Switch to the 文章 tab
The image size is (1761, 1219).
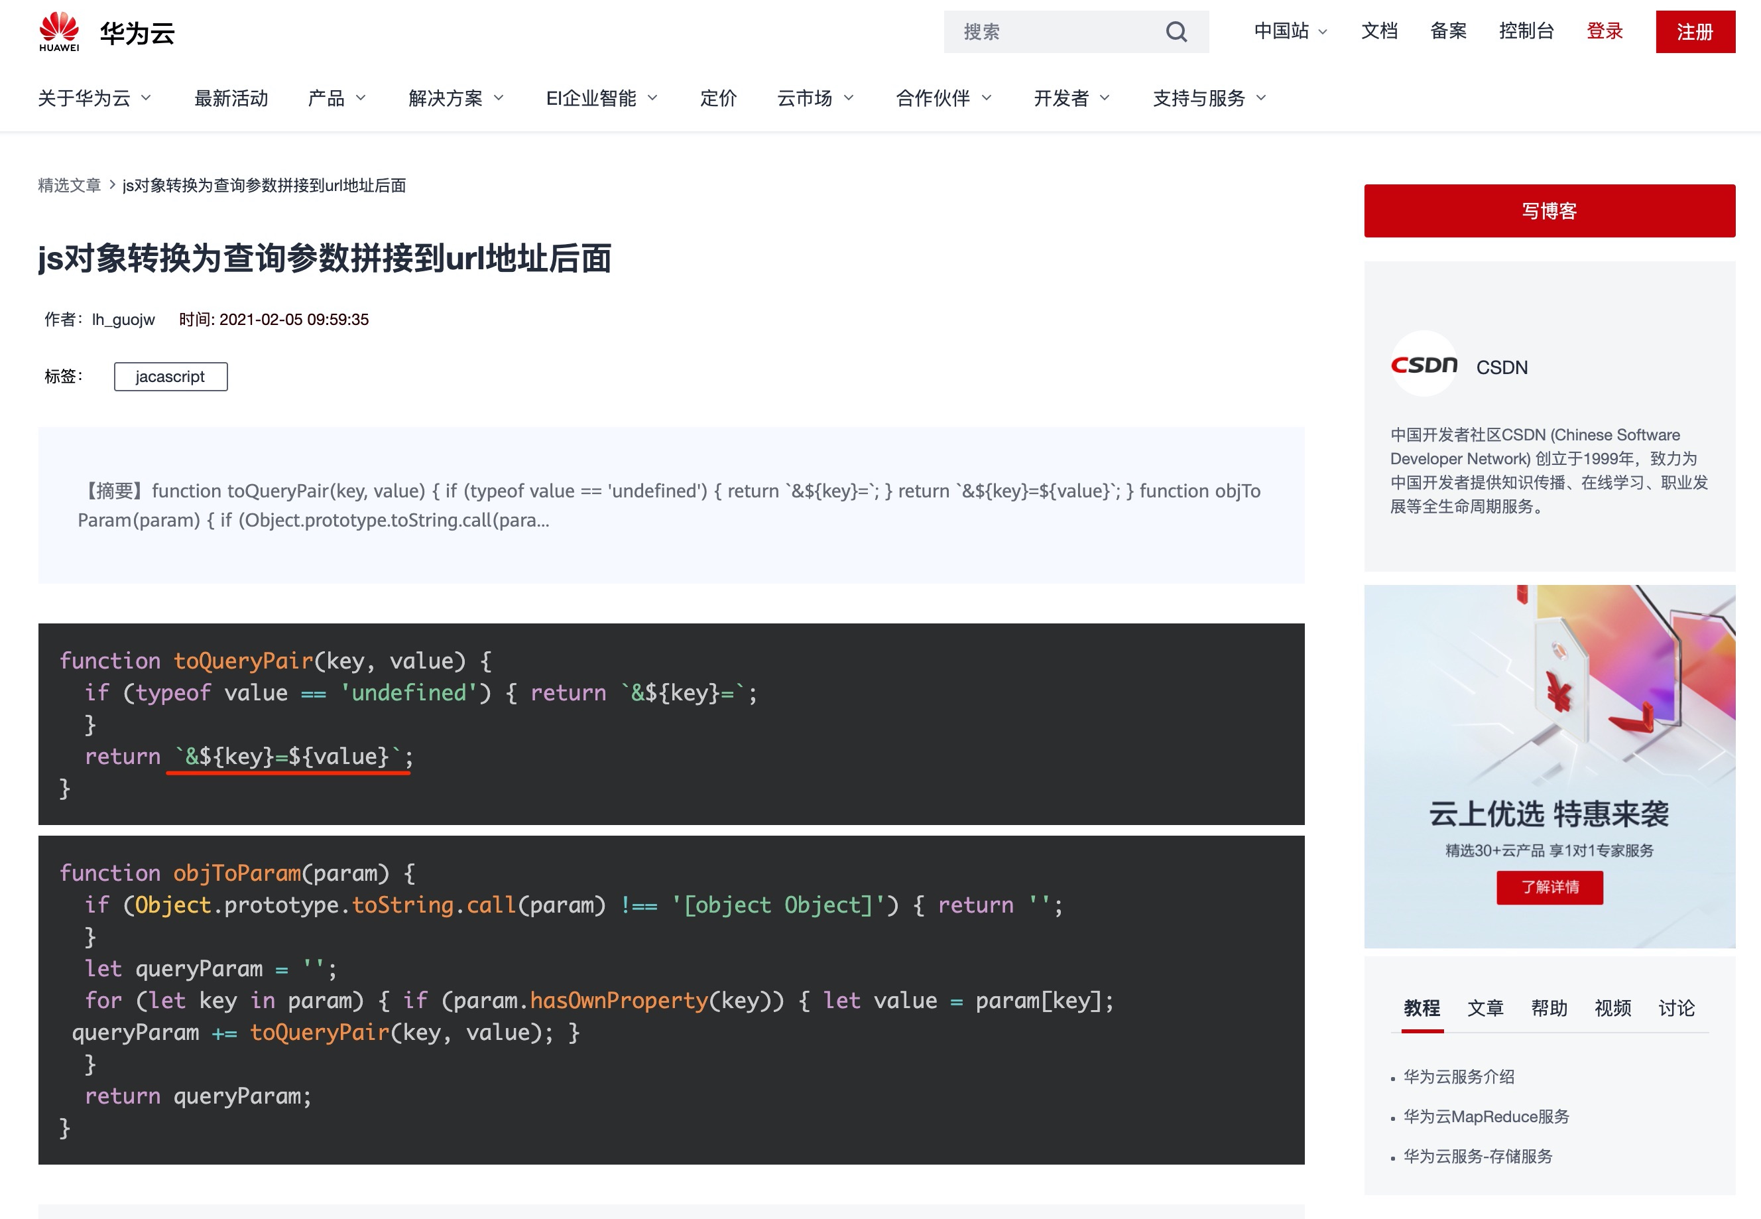click(1485, 1008)
